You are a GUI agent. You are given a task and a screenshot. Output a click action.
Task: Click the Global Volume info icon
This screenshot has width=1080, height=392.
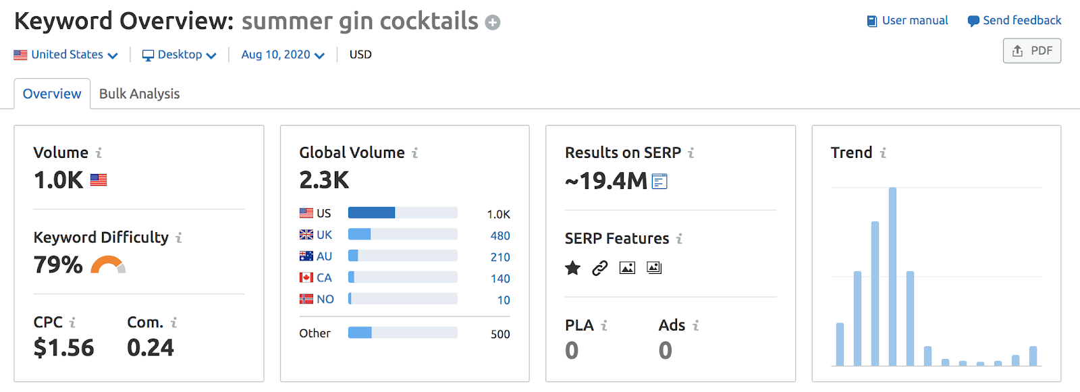tap(415, 153)
